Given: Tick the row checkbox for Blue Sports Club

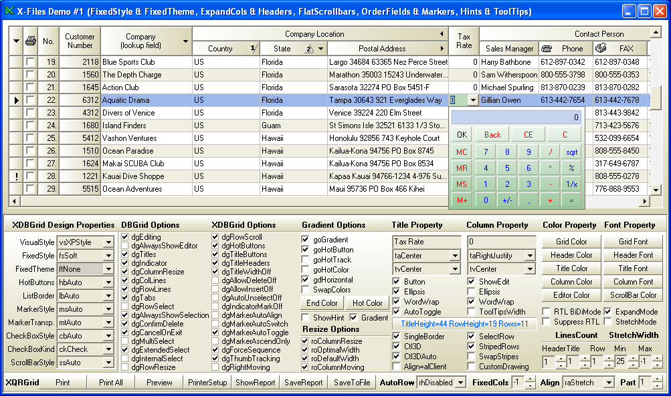Looking at the screenshot, I should [x=30, y=62].
